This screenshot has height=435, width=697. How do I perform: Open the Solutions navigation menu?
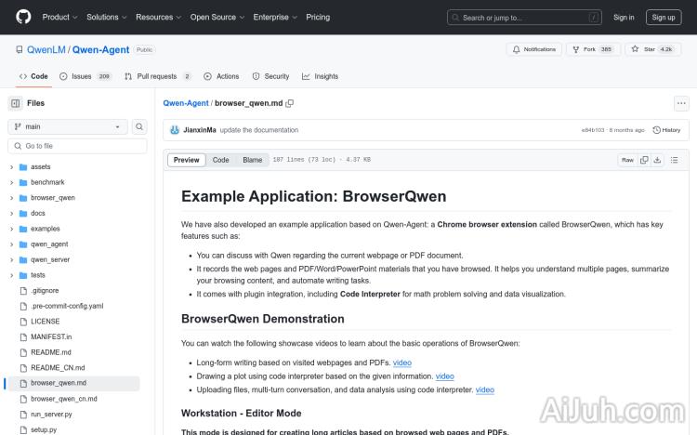(107, 17)
